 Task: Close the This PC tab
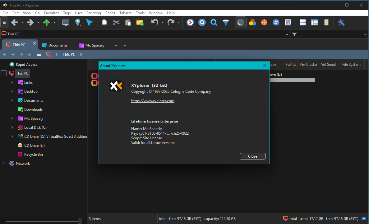pos(35,43)
